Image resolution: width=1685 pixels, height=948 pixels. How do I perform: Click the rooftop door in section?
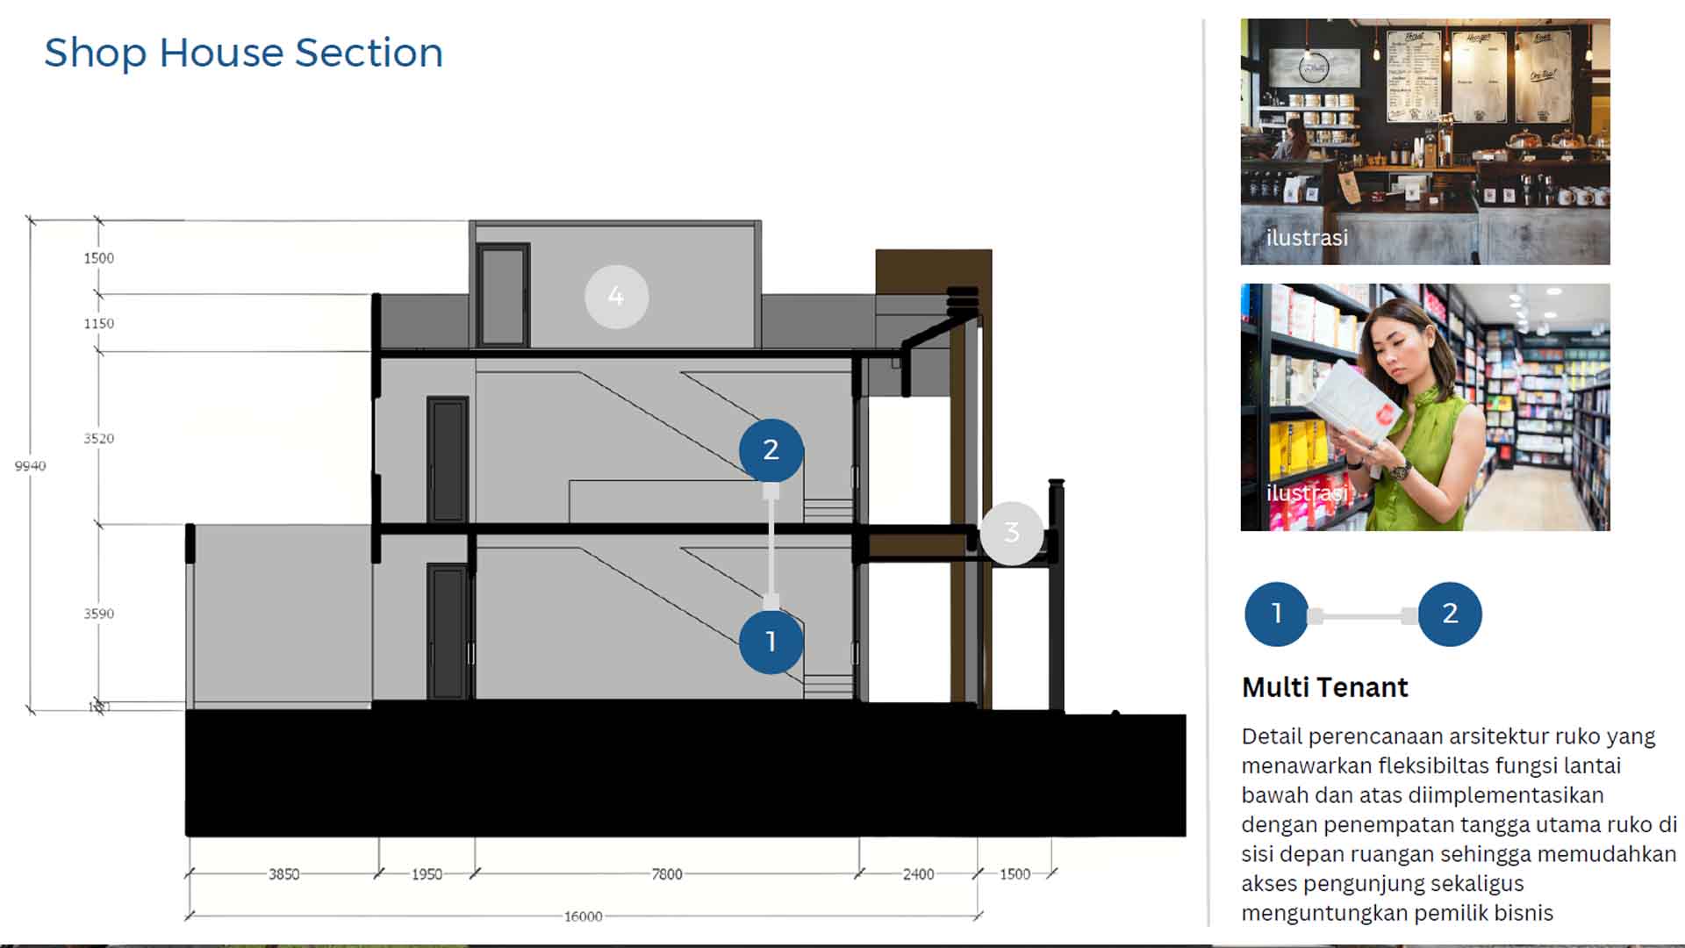[503, 296]
